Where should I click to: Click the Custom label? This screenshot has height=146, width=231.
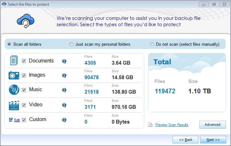38,119
